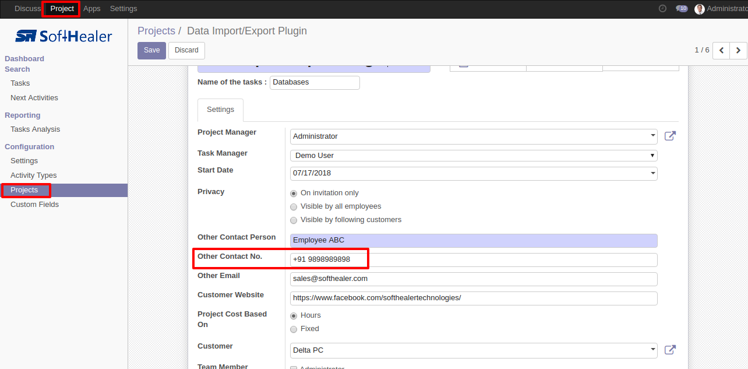Click the Administrator user name
The image size is (748, 369).
tap(727, 9)
